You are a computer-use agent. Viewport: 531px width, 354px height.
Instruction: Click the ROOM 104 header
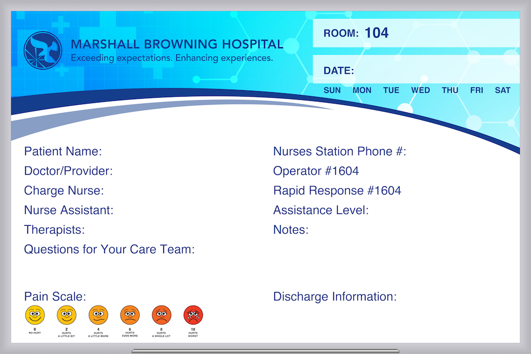(x=356, y=33)
